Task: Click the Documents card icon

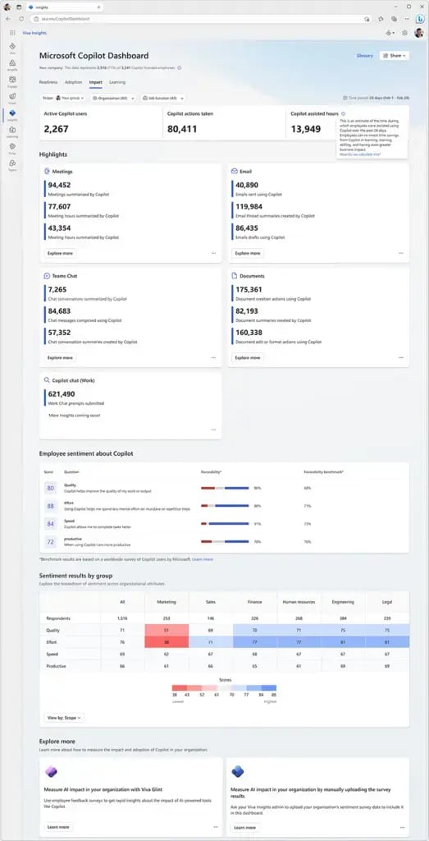Action: click(235, 276)
